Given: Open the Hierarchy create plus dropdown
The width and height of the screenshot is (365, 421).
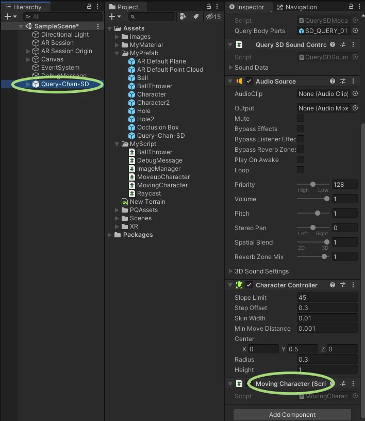Looking at the screenshot, I should coord(10,17).
